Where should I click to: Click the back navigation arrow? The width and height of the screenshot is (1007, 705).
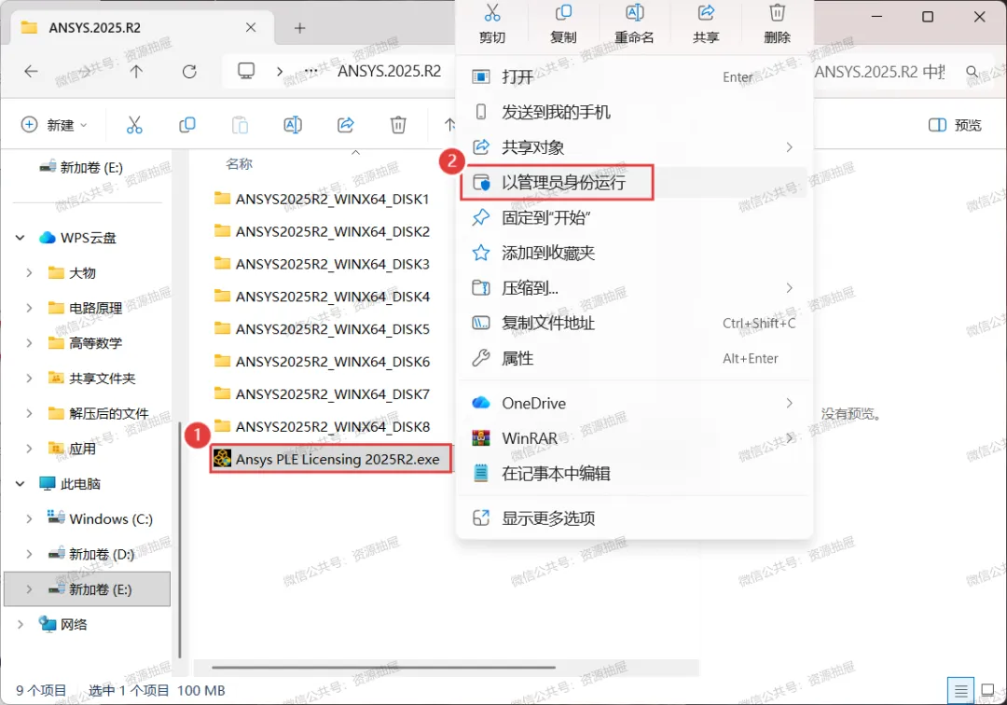tap(31, 71)
